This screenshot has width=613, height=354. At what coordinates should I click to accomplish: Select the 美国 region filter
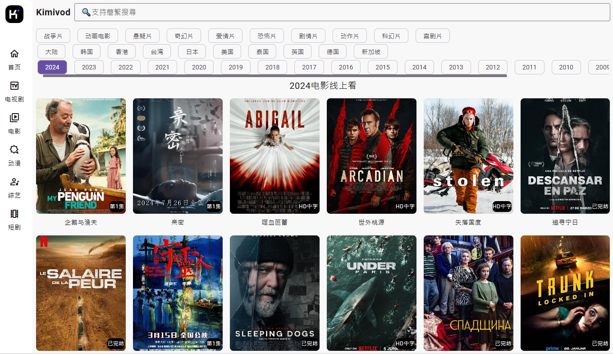coord(227,51)
